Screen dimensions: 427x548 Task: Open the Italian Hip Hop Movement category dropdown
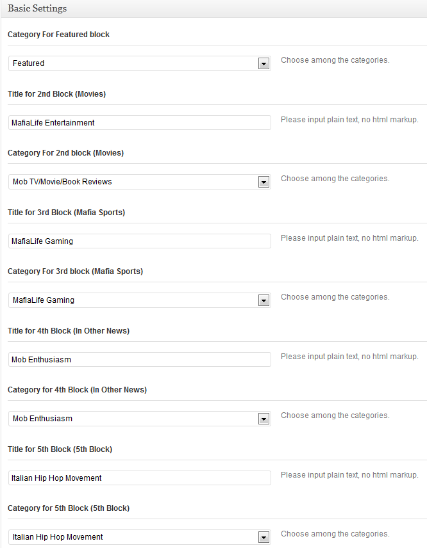click(x=139, y=537)
